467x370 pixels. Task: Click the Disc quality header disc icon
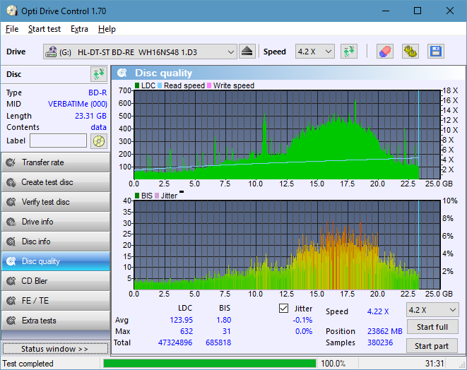(x=122, y=73)
